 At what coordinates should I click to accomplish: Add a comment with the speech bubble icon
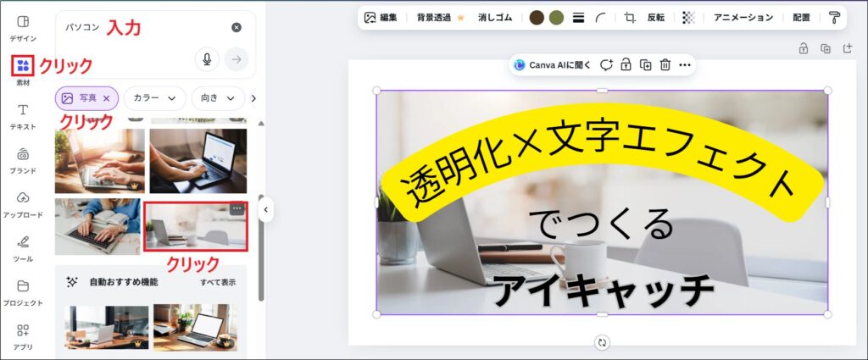click(607, 65)
